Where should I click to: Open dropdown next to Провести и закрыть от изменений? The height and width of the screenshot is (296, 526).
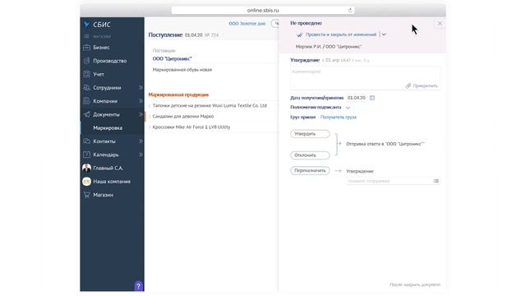384,35
